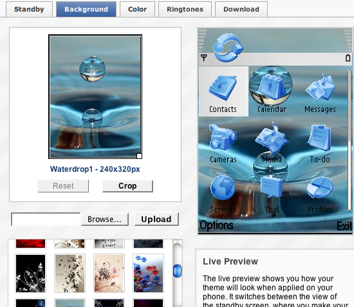Click the phone preview menu scrollbar
Image resolution: width=354 pixels, height=307 pixels.
[349, 140]
